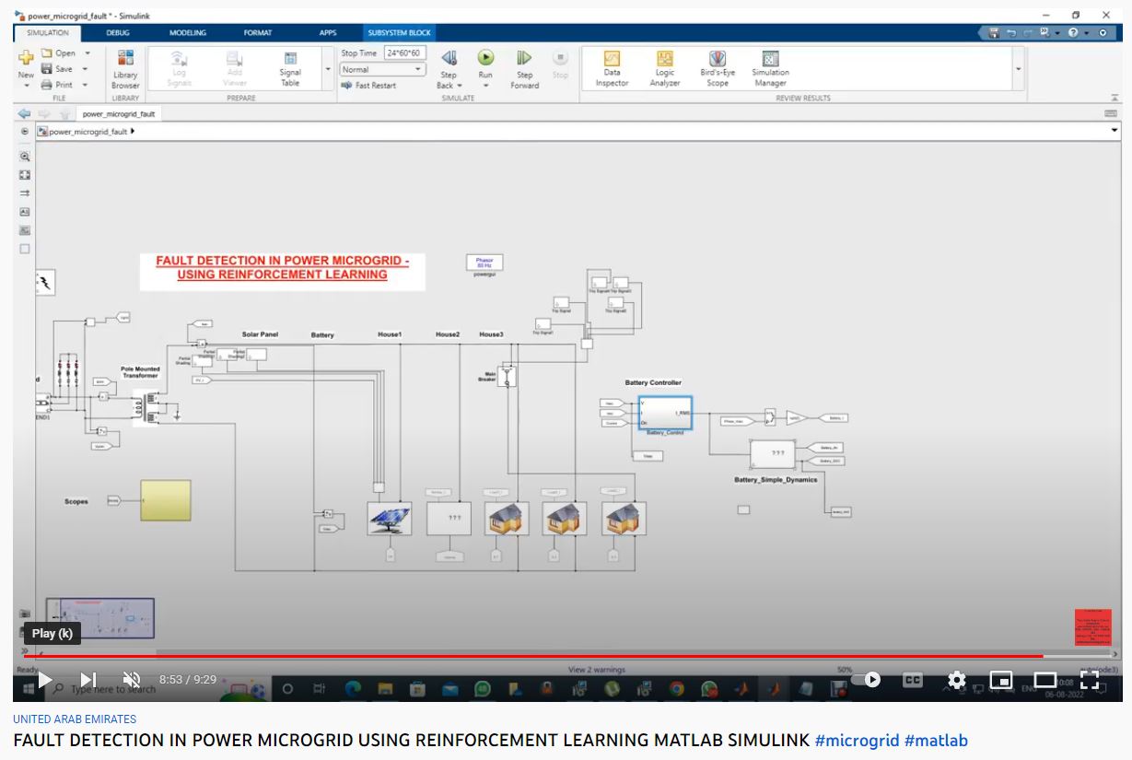Toggle closed captions with CC button

[x=912, y=680]
